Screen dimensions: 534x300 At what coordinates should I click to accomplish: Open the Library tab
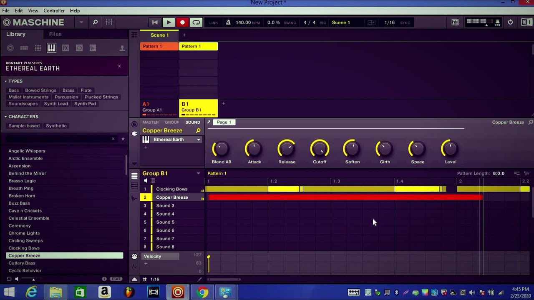click(16, 34)
